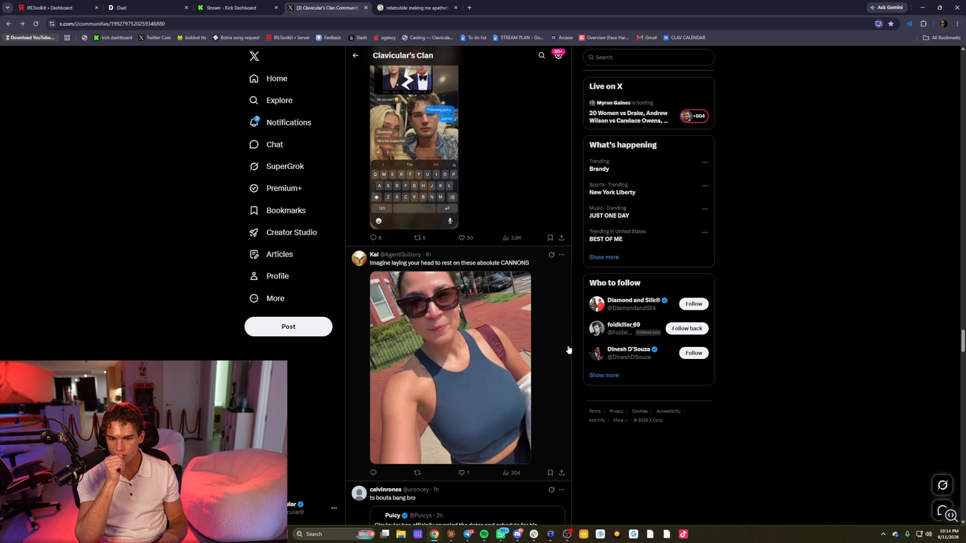966x543 pixels.
Task: View analytics showing 304 views
Action: click(511, 472)
